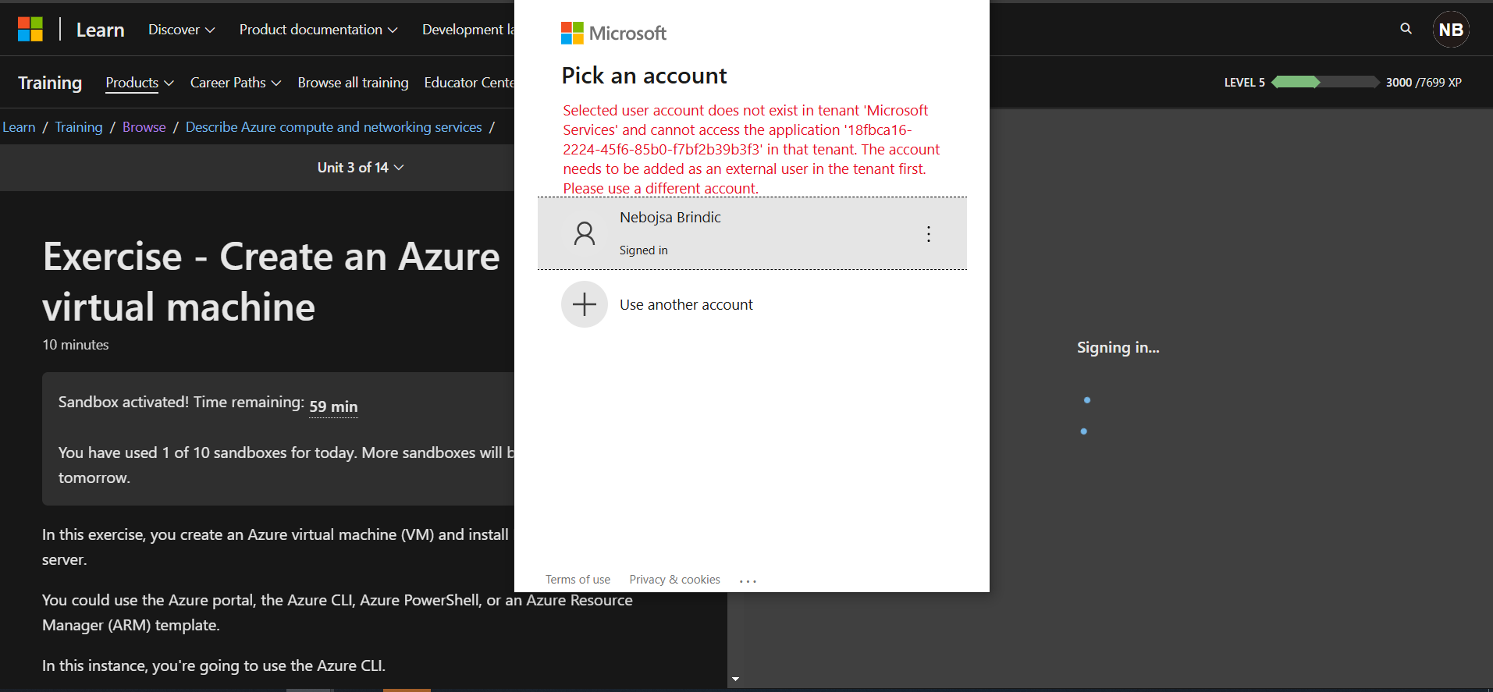Image resolution: width=1493 pixels, height=692 pixels.
Task: Click the LEVEL 5 label
Action: coord(1244,83)
